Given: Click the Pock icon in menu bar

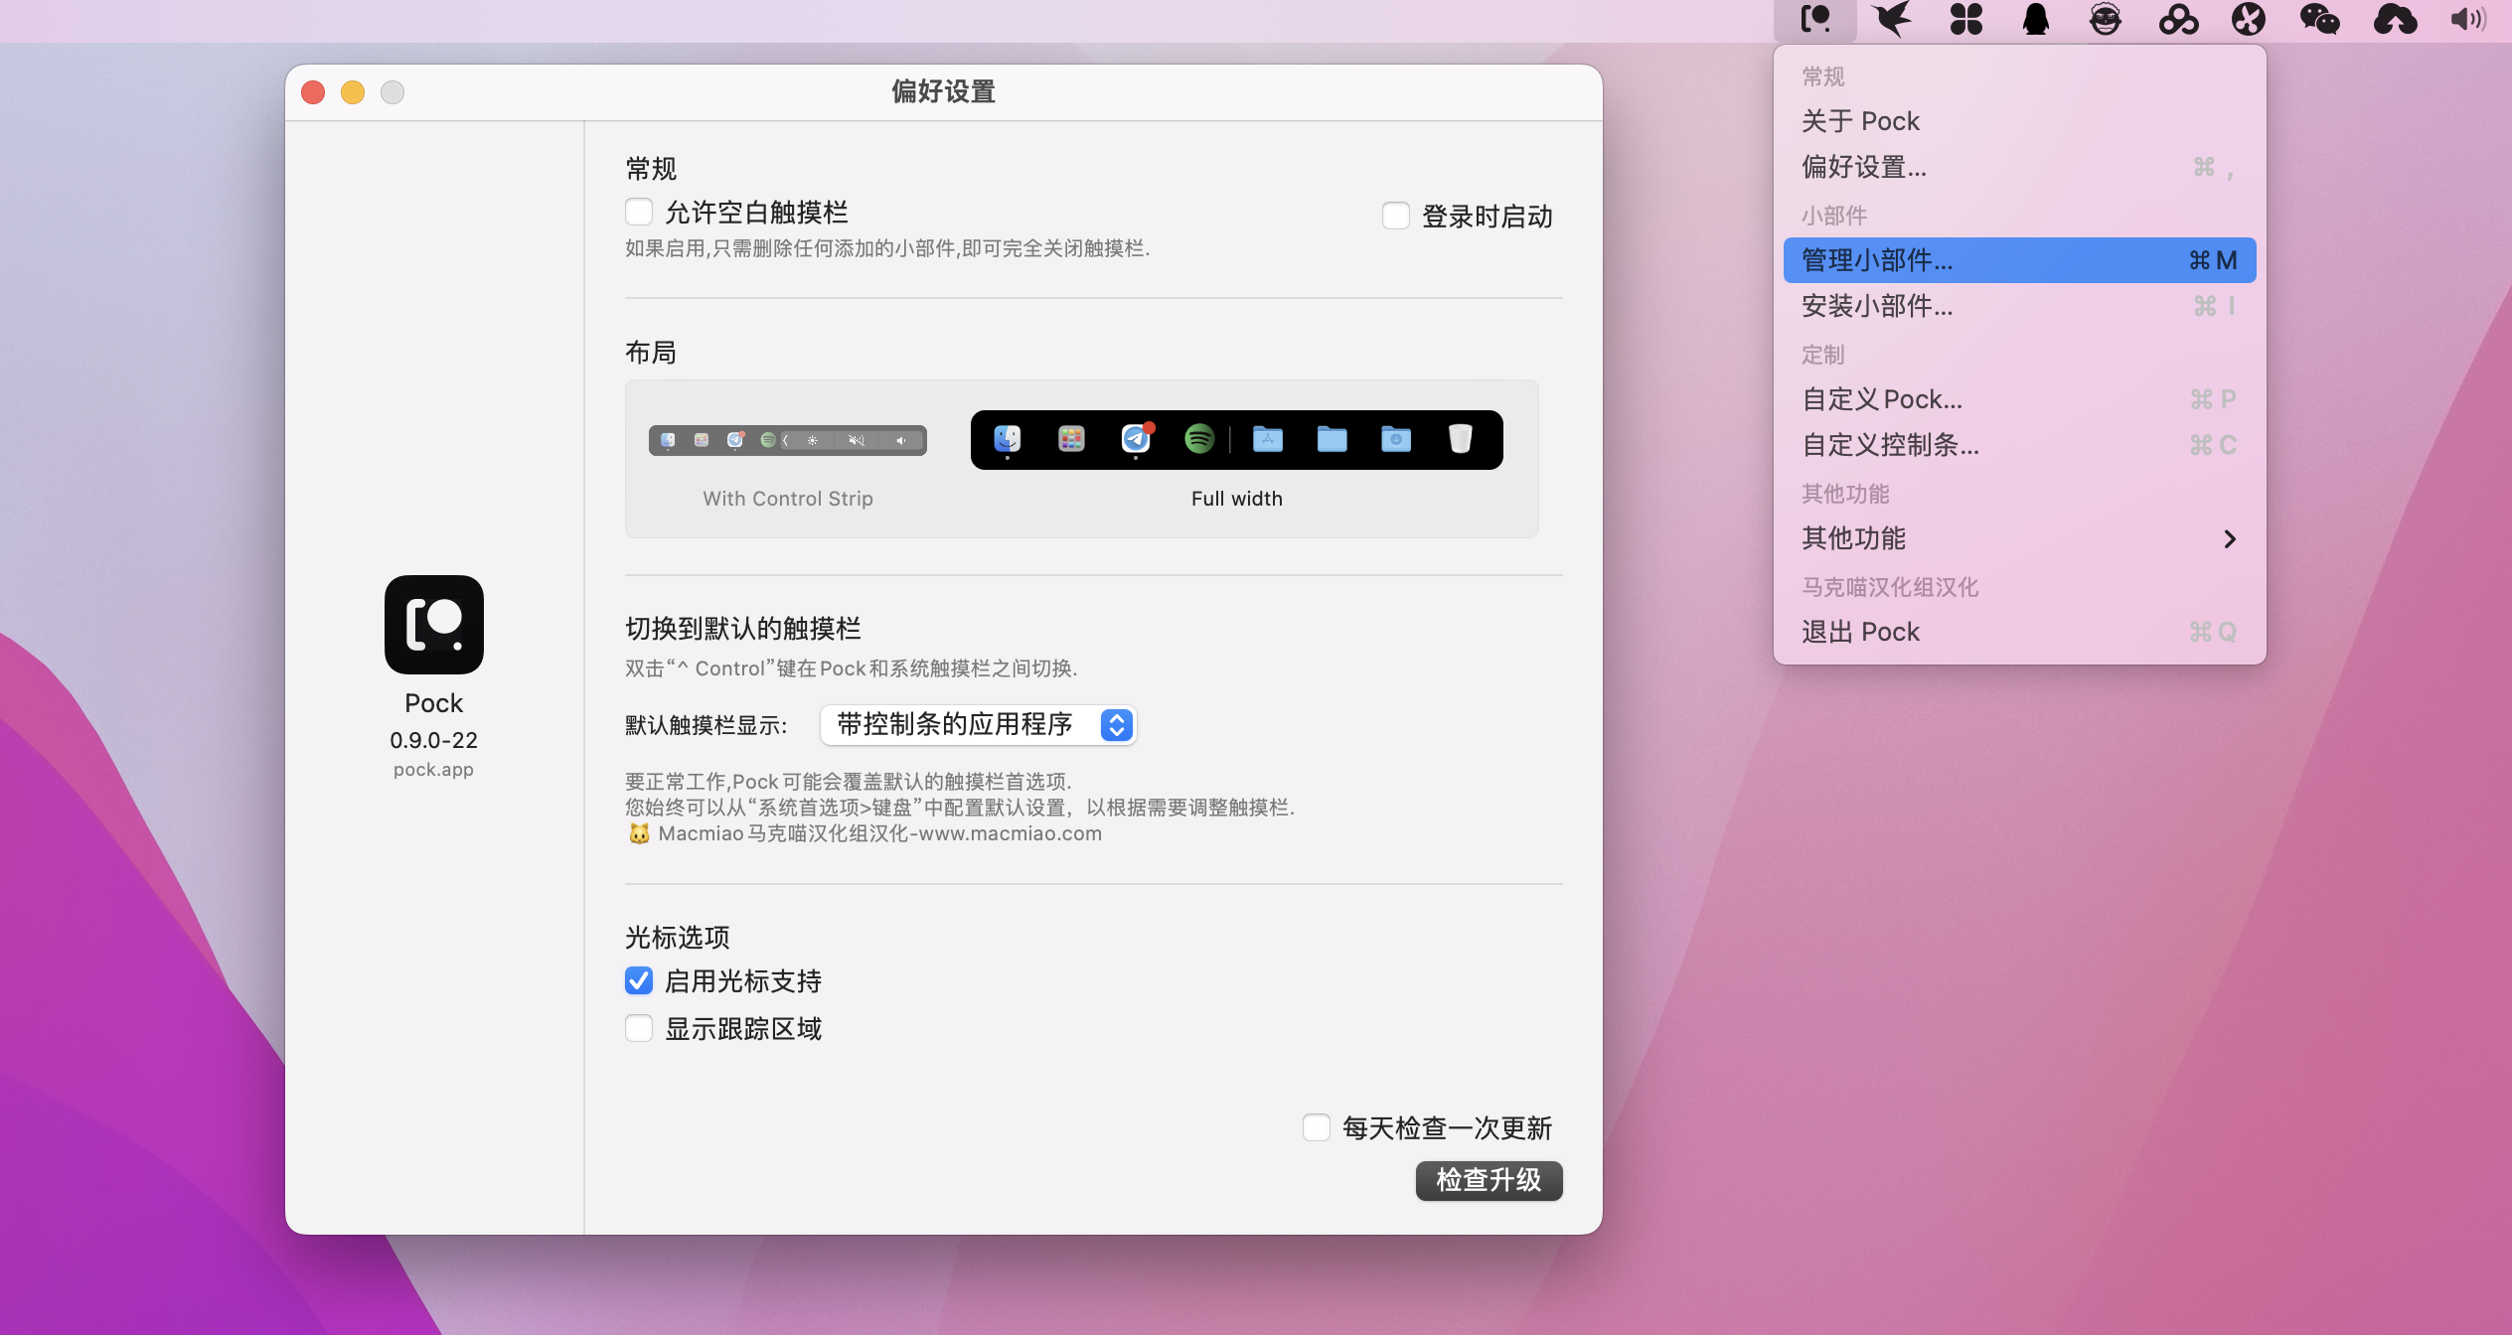Looking at the screenshot, I should [1815, 19].
